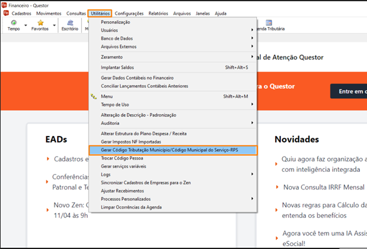Click the Questor app icon beside Cadastros

click(6, 13)
